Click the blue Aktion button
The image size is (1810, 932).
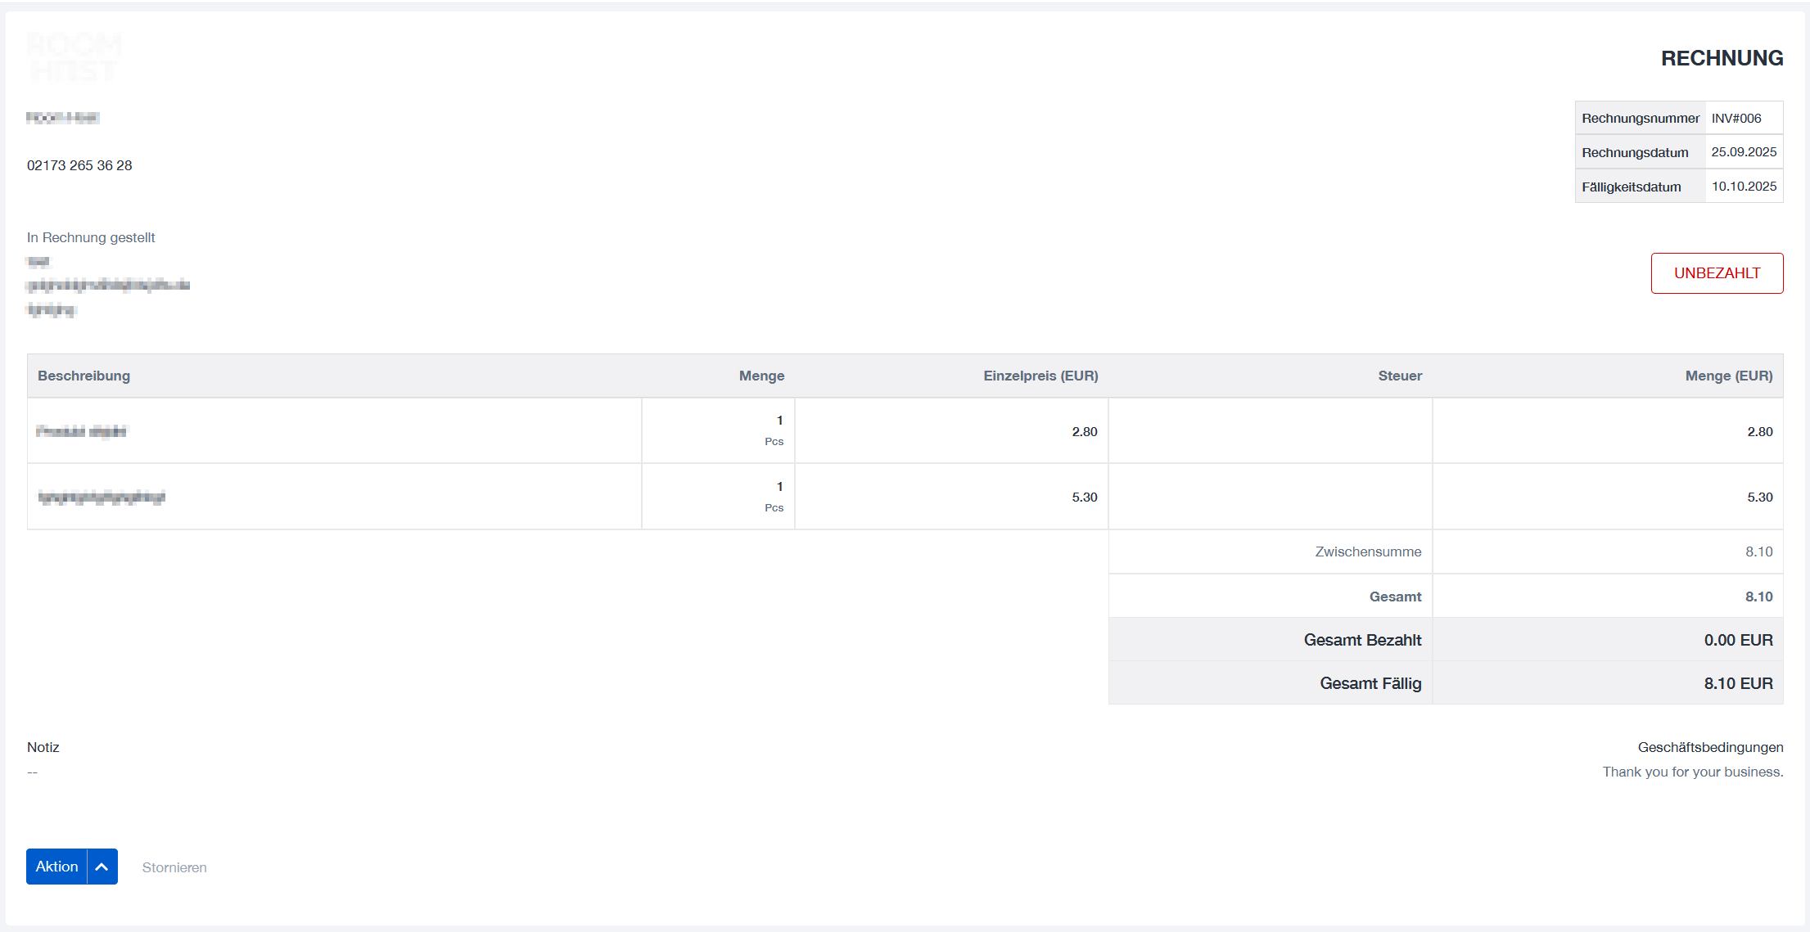(x=56, y=867)
